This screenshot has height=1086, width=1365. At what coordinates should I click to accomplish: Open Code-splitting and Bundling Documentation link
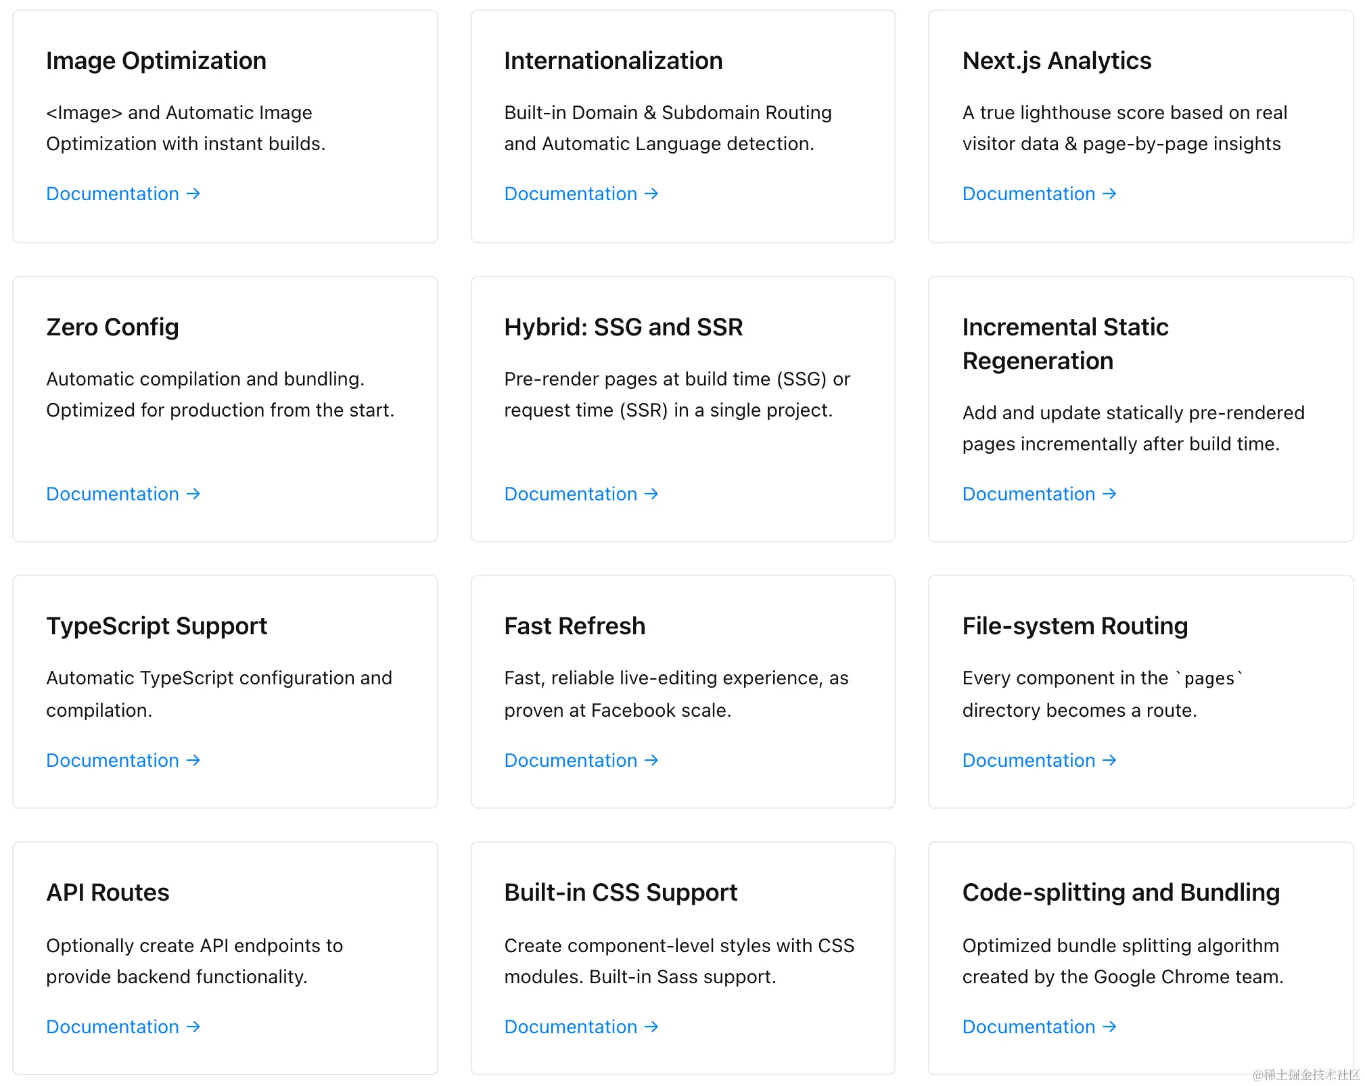coord(1029,1027)
